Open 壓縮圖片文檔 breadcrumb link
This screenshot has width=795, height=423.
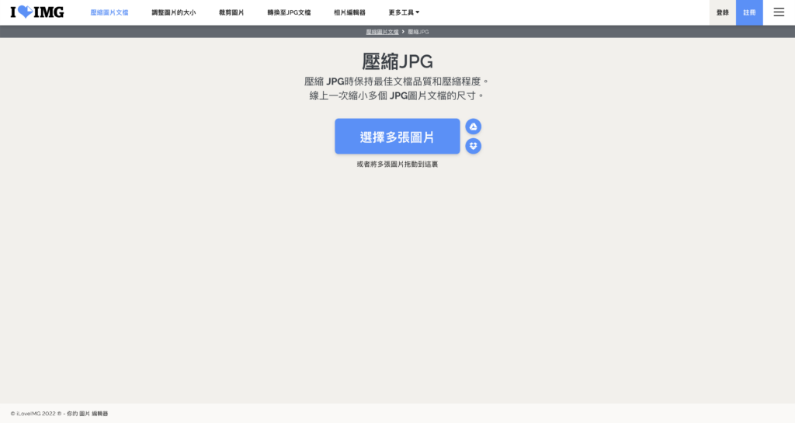coord(382,32)
